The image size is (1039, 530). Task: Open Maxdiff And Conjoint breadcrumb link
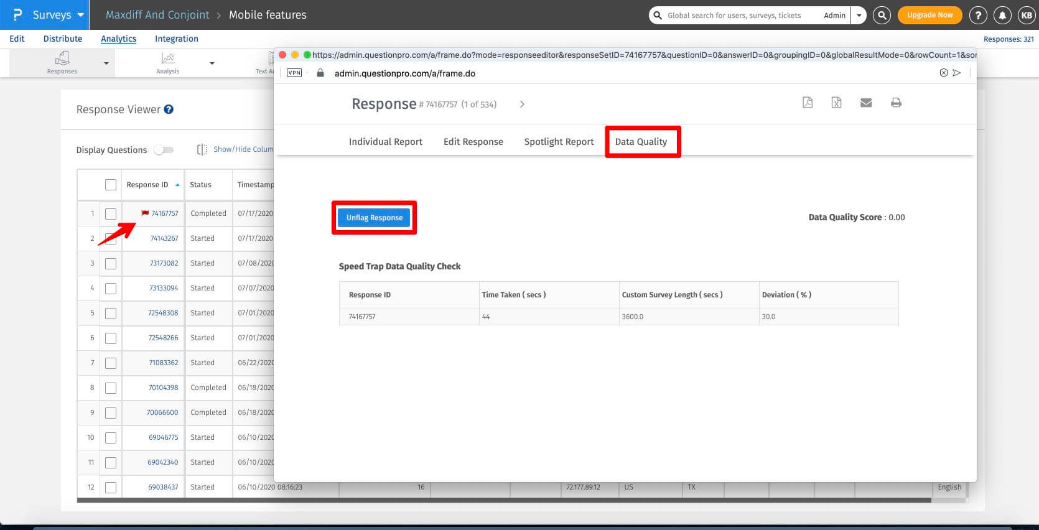157,15
